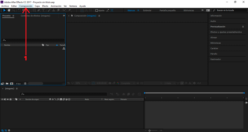Screen dimensions: 248x132
Task: Show more workspaces with double chevron
Action: [x=202, y=10]
